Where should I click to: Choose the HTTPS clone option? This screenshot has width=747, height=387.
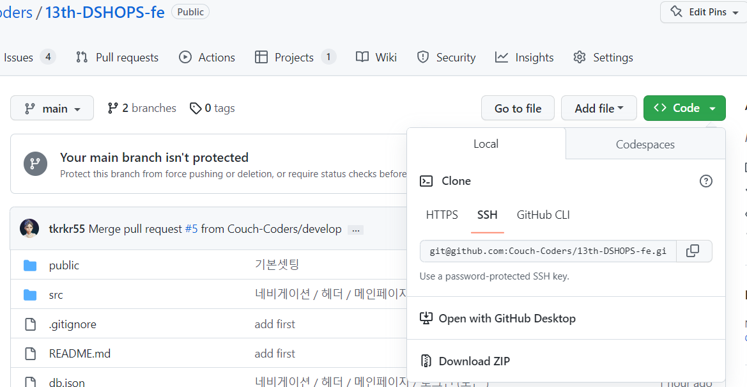442,215
